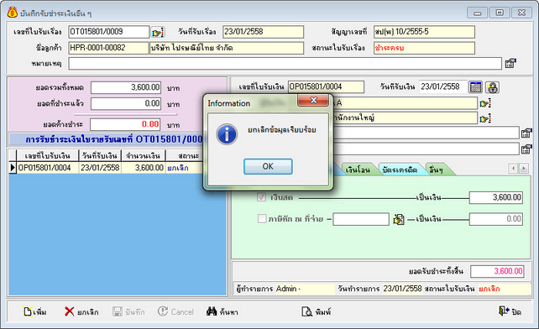Click the padlock icon next to calendar

pyautogui.click(x=492, y=87)
